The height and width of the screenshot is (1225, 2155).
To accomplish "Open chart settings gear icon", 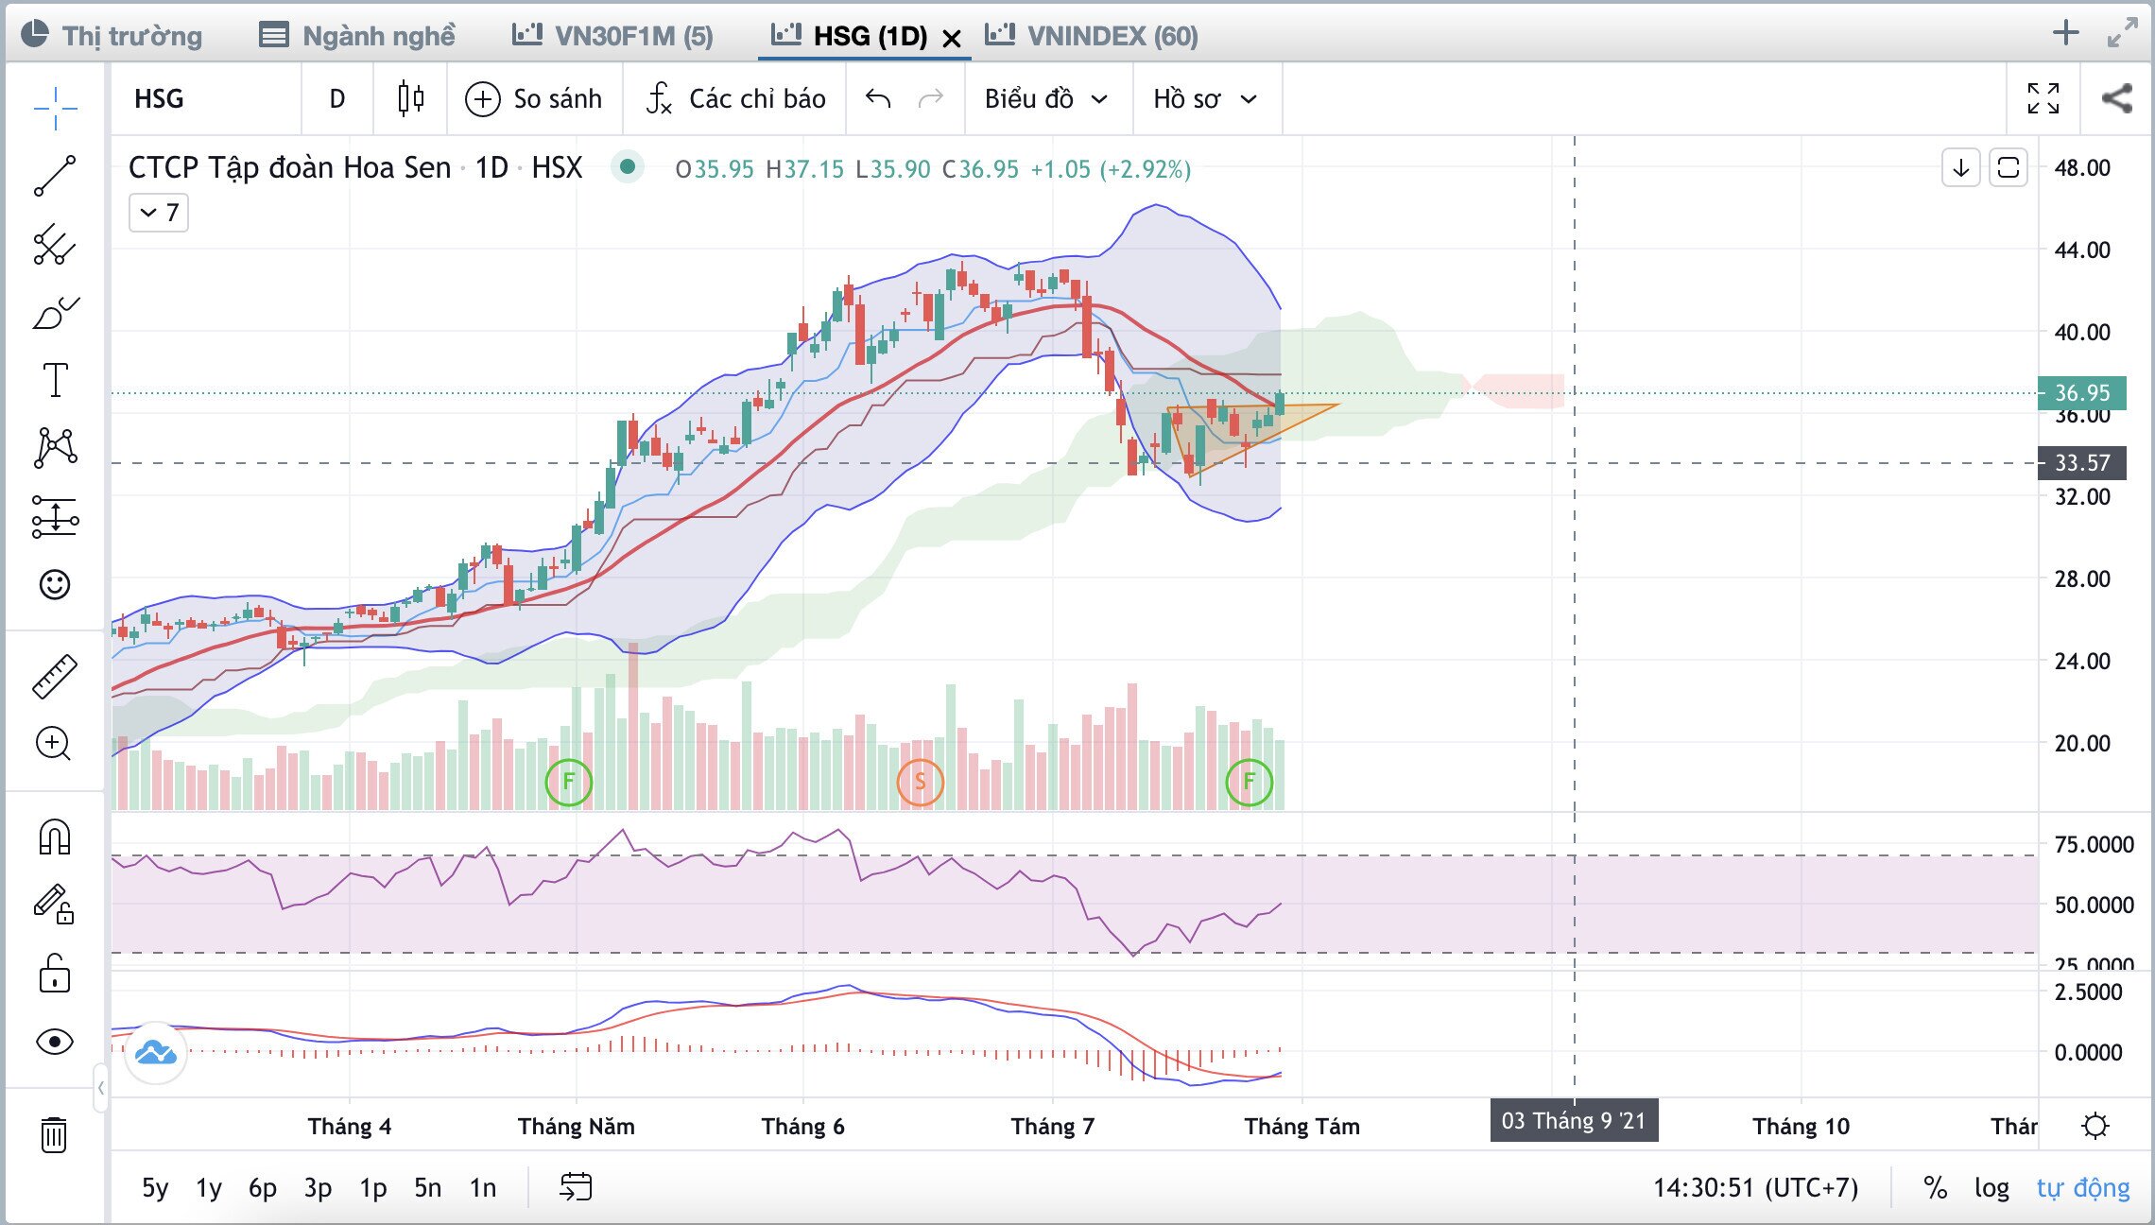I will 2095,1126.
